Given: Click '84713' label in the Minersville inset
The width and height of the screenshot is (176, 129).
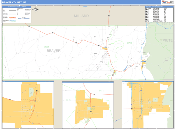Looking at the screenshot, I should [x=101, y=91].
